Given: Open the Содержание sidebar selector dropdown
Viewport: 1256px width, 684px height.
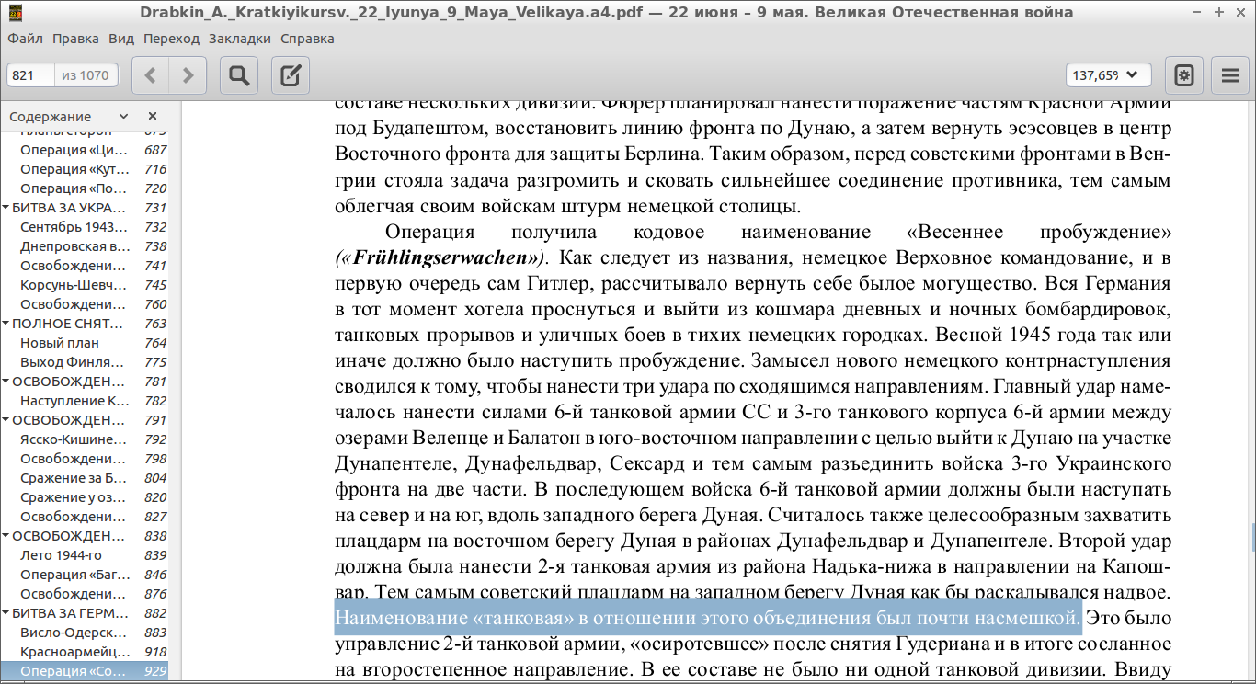Looking at the screenshot, I should (x=69, y=116).
